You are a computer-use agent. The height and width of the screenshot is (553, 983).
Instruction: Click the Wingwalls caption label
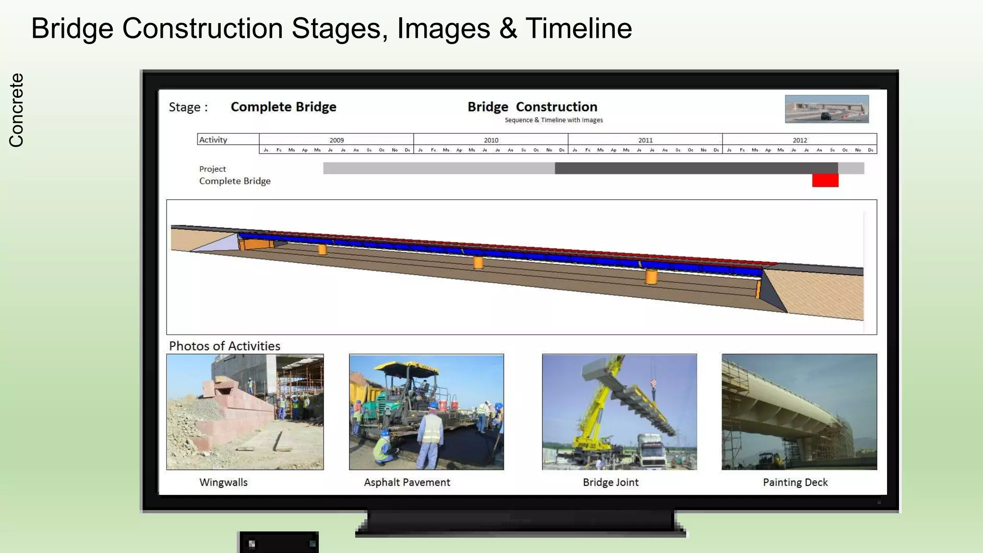(223, 482)
